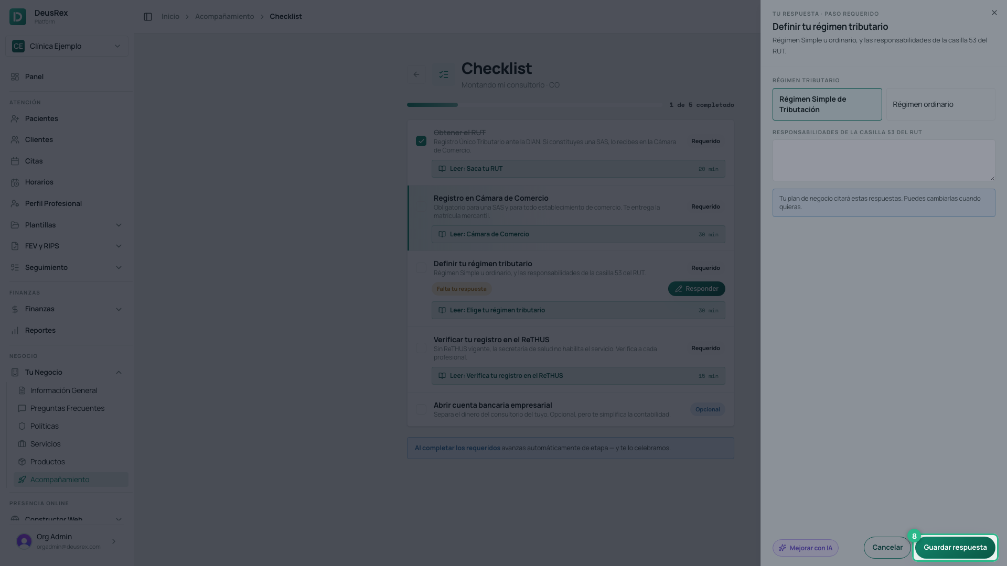
Task: Open the Clínica Ejemplo organization dropdown
Action: [x=67, y=46]
